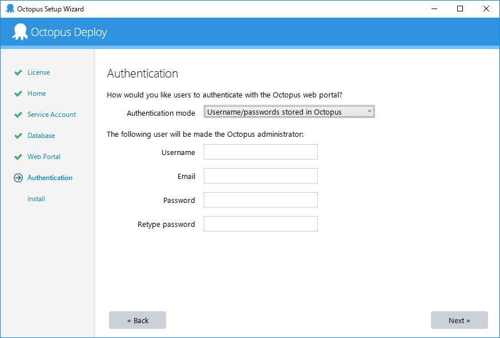Click the 'Authentication mode' label

tap(161, 113)
